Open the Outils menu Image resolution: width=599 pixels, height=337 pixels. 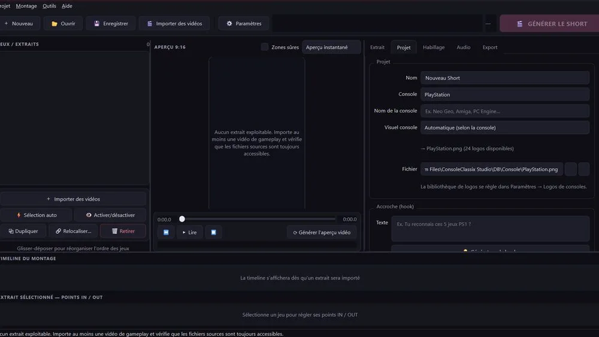(x=49, y=6)
